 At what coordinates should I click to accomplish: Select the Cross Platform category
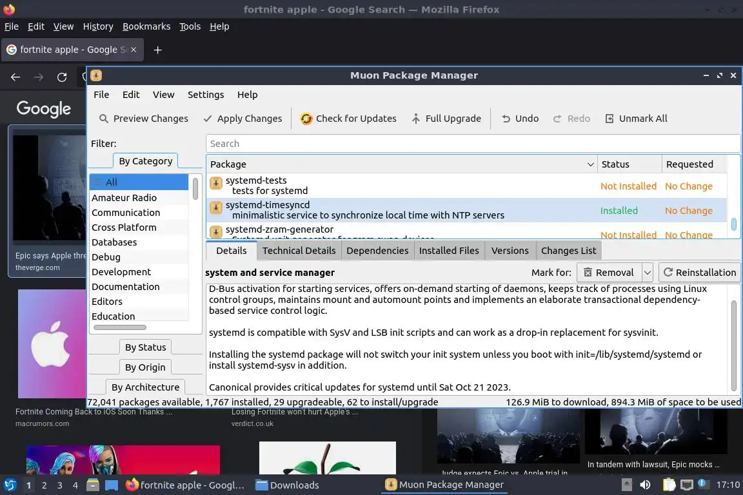[x=139, y=228]
